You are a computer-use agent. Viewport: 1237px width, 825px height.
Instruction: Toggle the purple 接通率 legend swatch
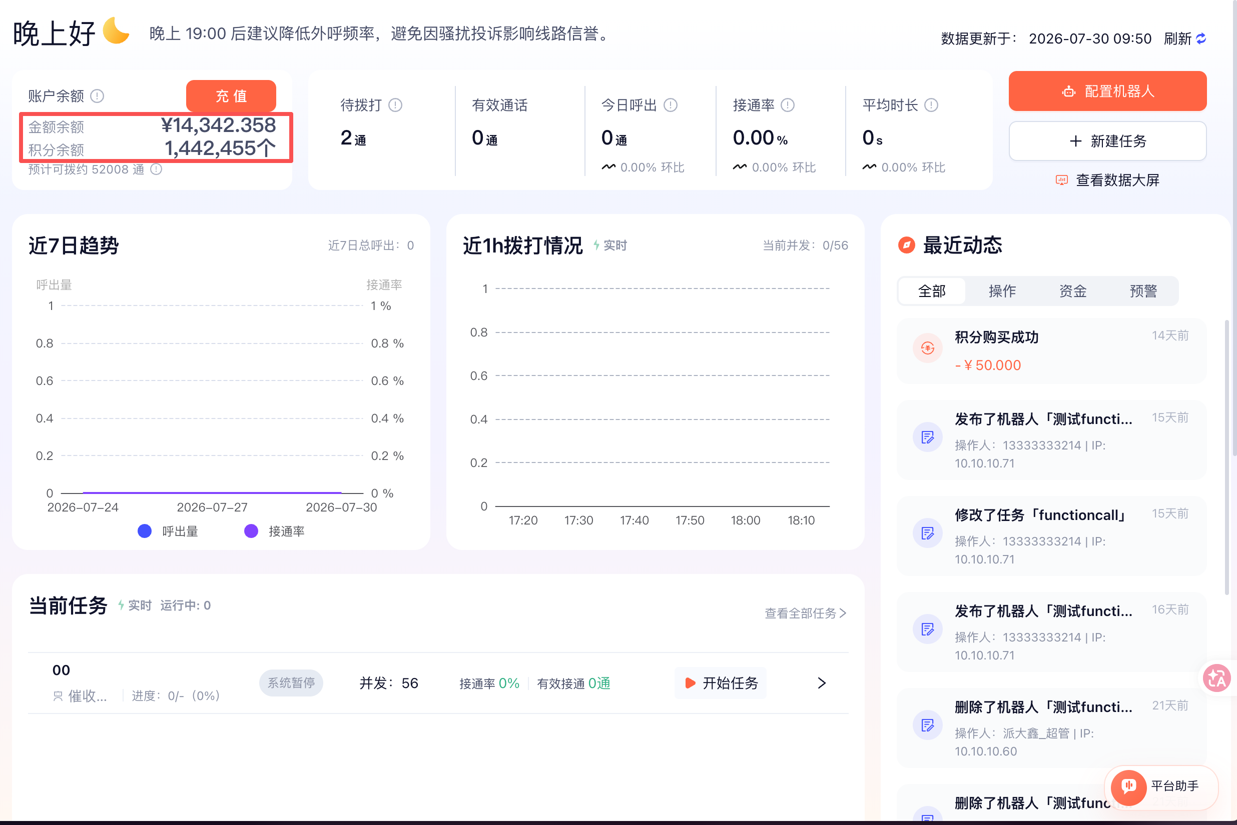coord(251,531)
